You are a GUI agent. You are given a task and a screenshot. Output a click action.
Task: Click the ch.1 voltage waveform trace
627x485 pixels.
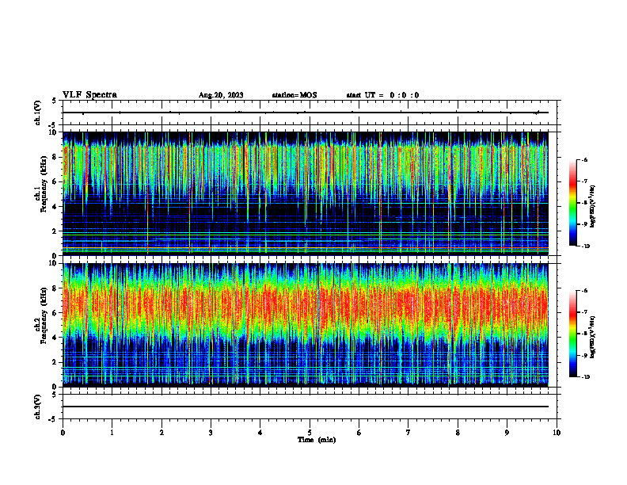tap(306, 113)
